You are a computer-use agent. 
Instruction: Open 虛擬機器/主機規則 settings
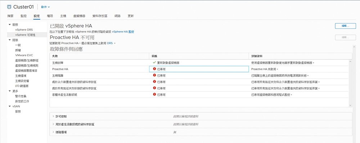click(27, 66)
